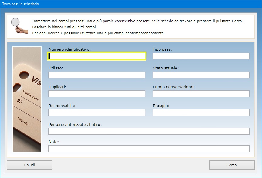The width and height of the screenshot is (262, 178).
Task: Place cursor in the Duplicati text box
Action: coord(97,94)
